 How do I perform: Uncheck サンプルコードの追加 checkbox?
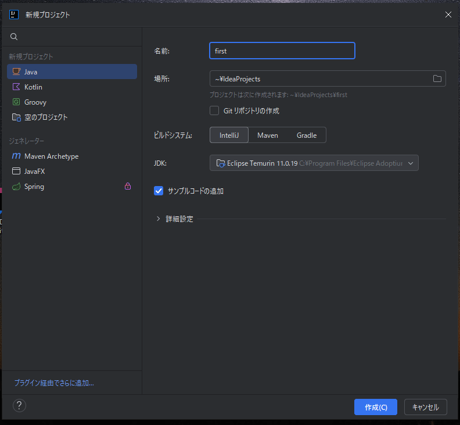click(159, 191)
